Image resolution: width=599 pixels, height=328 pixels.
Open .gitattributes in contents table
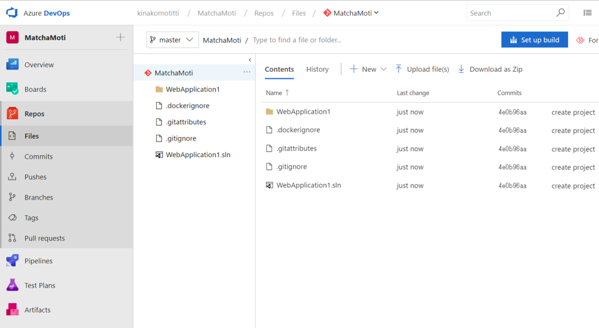(x=297, y=148)
